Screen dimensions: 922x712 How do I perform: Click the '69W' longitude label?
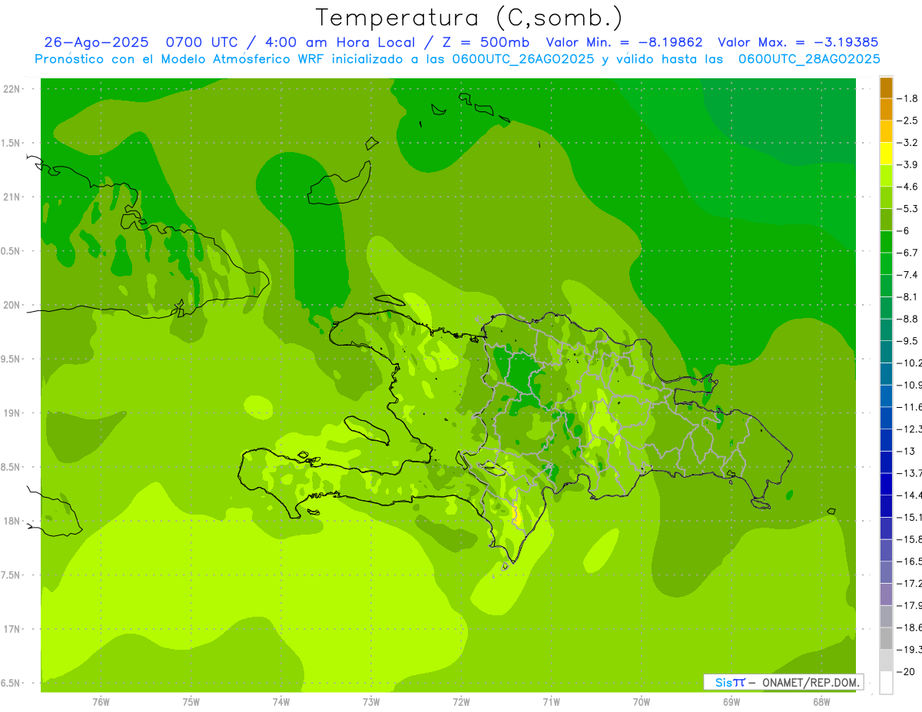coord(731,701)
